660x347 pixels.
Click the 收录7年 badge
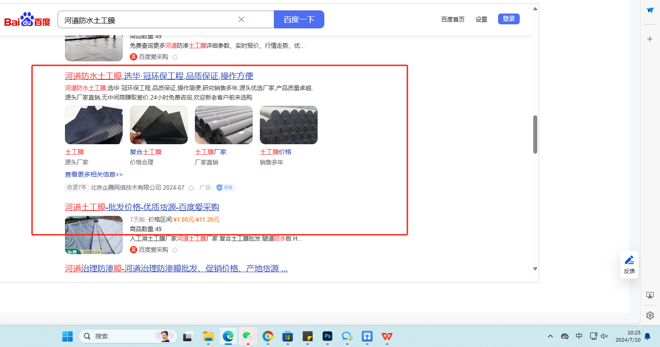77,187
